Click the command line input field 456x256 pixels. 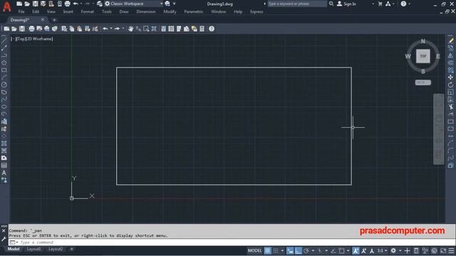pos(232,242)
